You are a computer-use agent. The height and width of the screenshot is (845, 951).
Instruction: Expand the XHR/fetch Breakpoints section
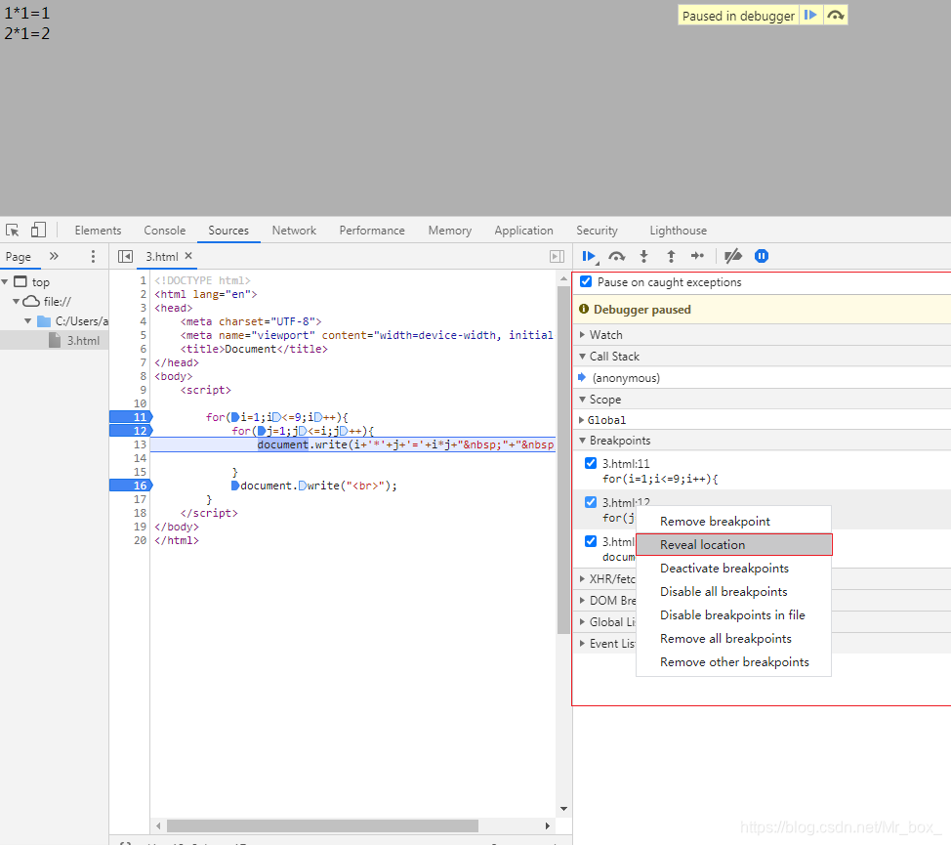coord(582,578)
